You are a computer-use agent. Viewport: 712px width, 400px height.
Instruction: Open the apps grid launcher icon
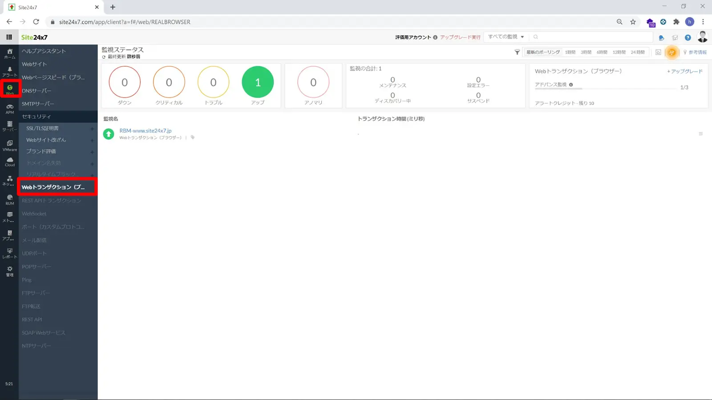9,37
